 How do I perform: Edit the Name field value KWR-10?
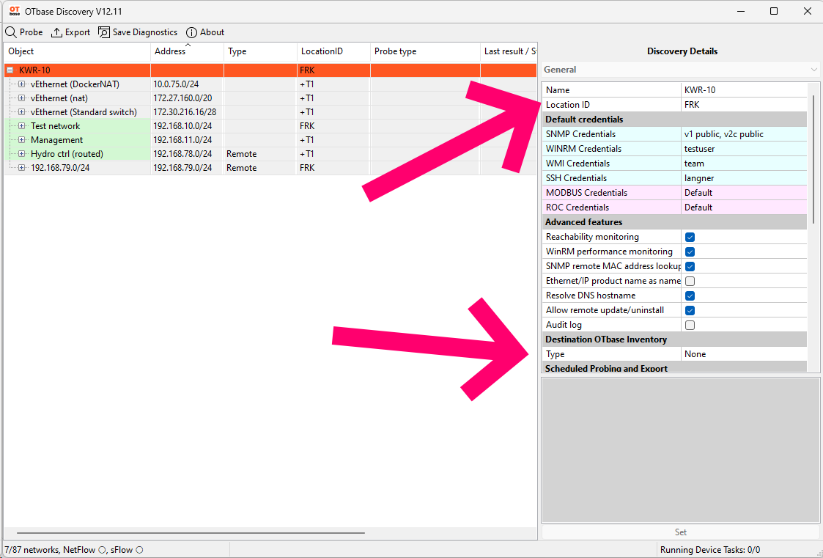pyautogui.click(x=744, y=90)
